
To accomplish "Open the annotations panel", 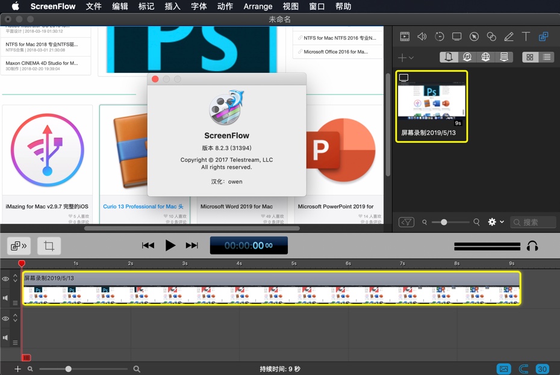I will point(491,36).
